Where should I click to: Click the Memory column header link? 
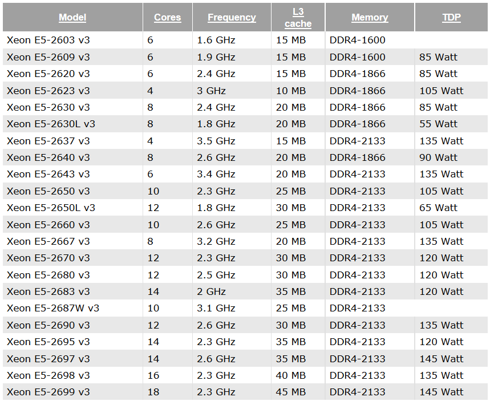pos(370,17)
